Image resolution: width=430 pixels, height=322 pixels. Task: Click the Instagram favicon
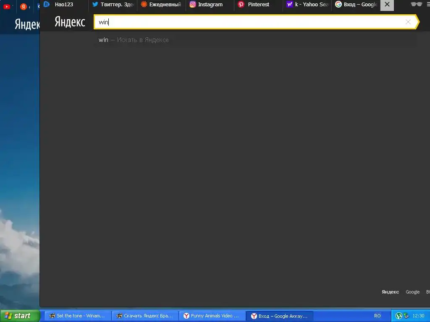point(193,4)
